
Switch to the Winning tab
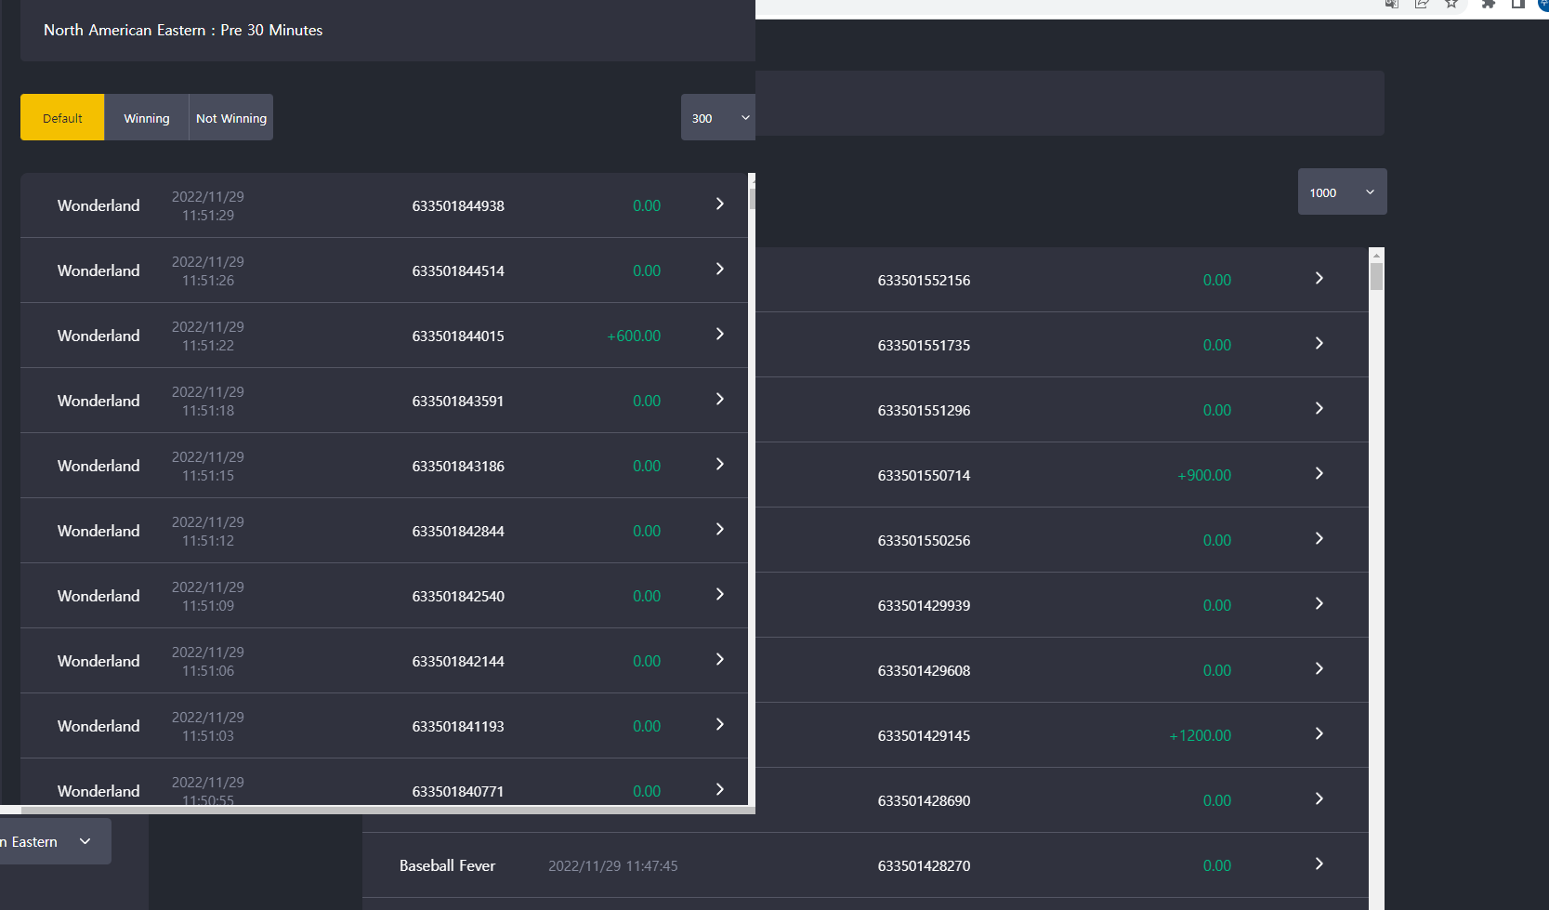click(147, 117)
